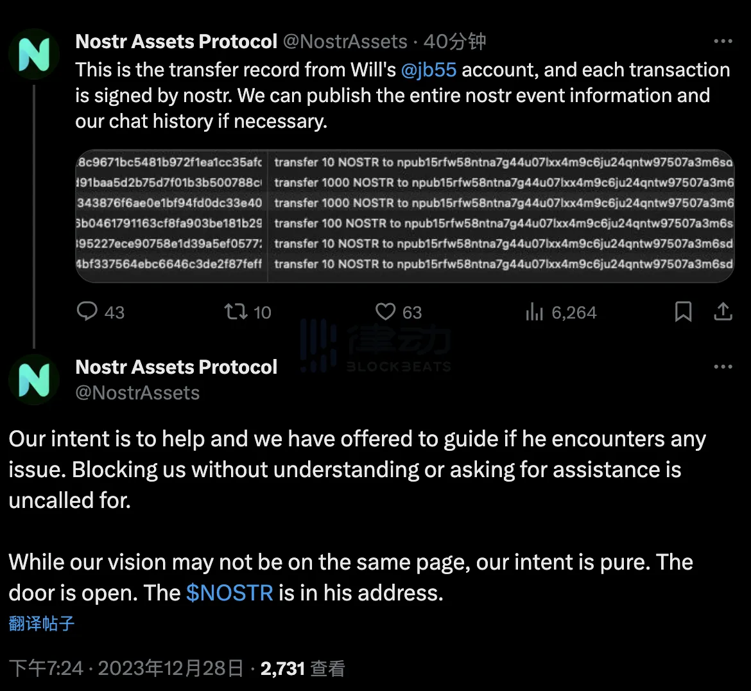
Task: Open the @jb55 mention link
Action: click(428, 69)
